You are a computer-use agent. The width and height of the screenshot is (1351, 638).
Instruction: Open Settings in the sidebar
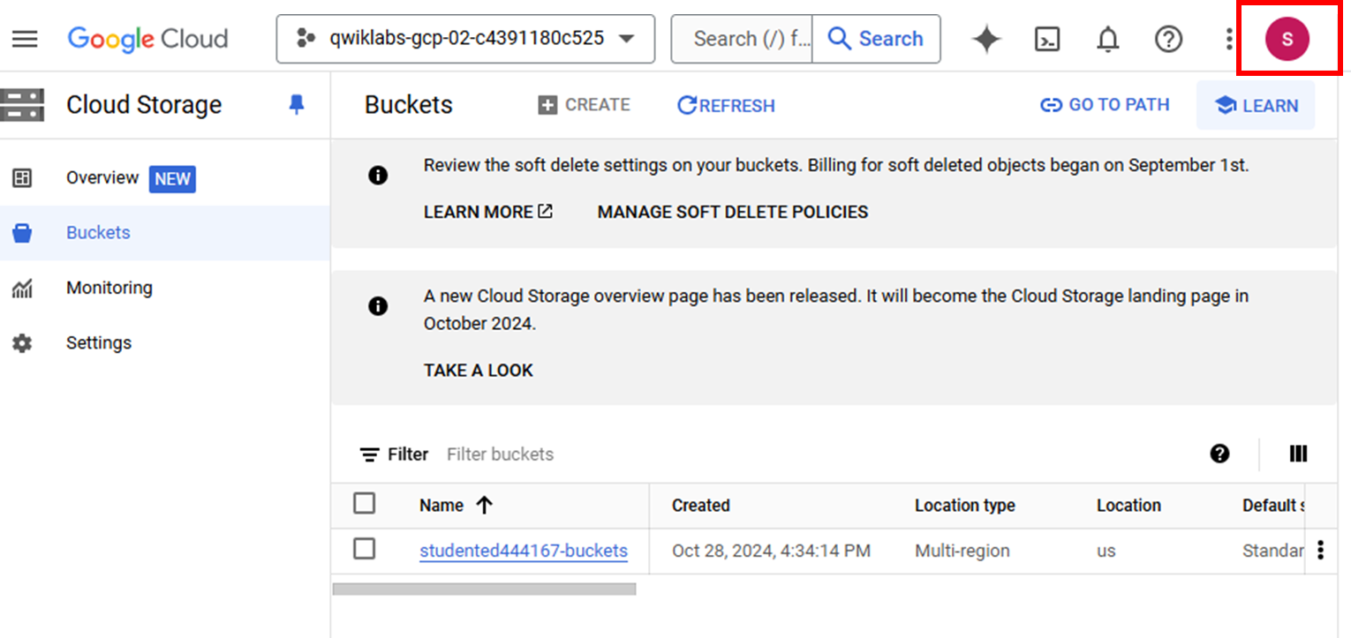click(x=99, y=343)
